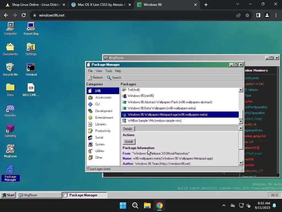This screenshot has width=282, height=212.
Task: Open Windows taskbar search
Action: pos(135,205)
